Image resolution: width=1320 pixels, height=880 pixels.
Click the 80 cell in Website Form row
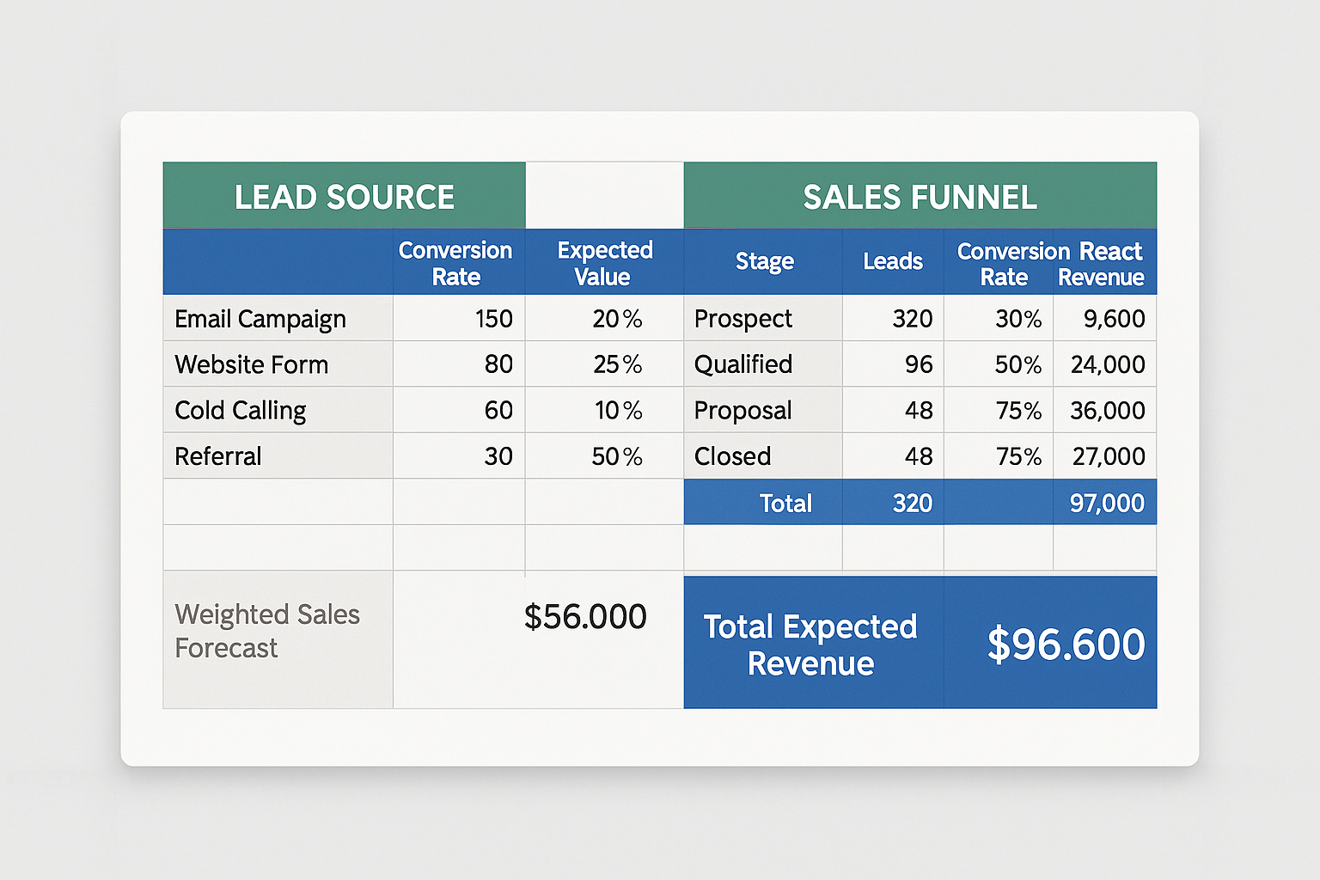pyautogui.click(x=459, y=364)
